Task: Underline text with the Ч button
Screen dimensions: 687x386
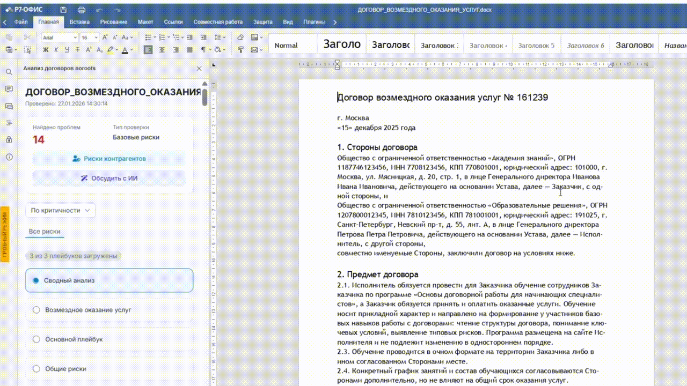Action: pyautogui.click(x=67, y=50)
